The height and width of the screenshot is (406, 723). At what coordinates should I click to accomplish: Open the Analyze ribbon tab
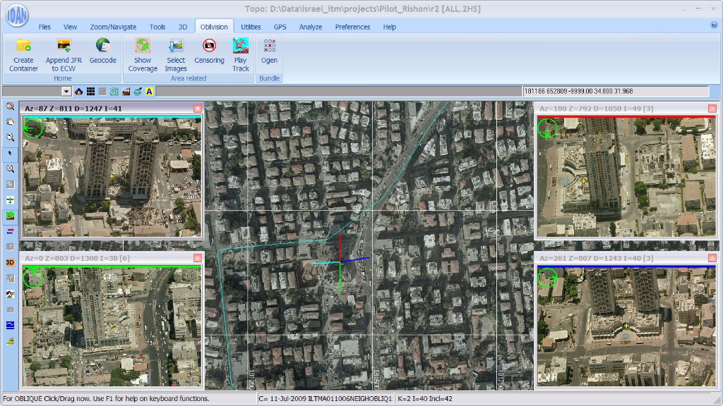pyautogui.click(x=310, y=27)
